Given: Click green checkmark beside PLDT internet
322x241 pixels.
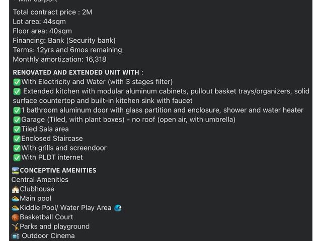Looking at the screenshot, I should (17, 158).
